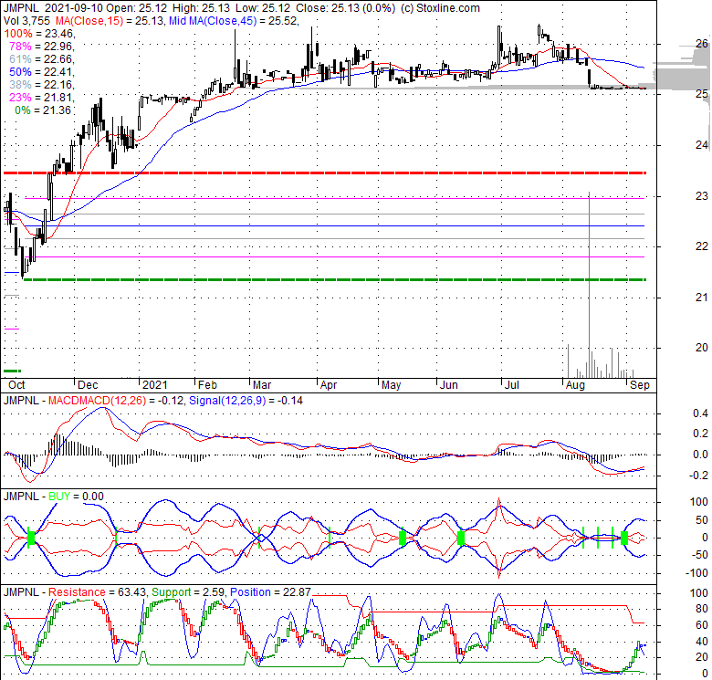Click the 'Mid MA(Close,45)' blue legend label

coord(213,21)
